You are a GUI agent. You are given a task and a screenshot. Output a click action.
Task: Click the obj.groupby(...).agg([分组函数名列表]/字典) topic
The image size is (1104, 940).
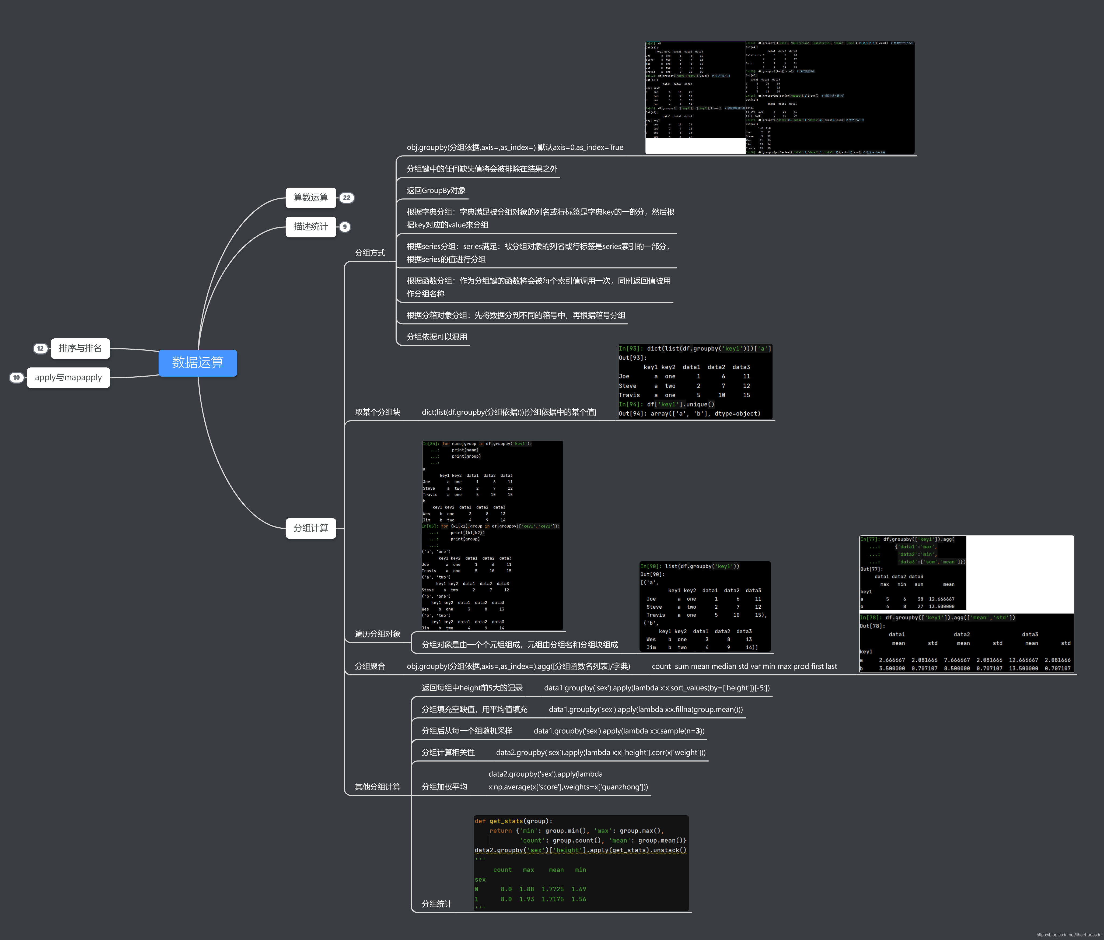click(518, 666)
